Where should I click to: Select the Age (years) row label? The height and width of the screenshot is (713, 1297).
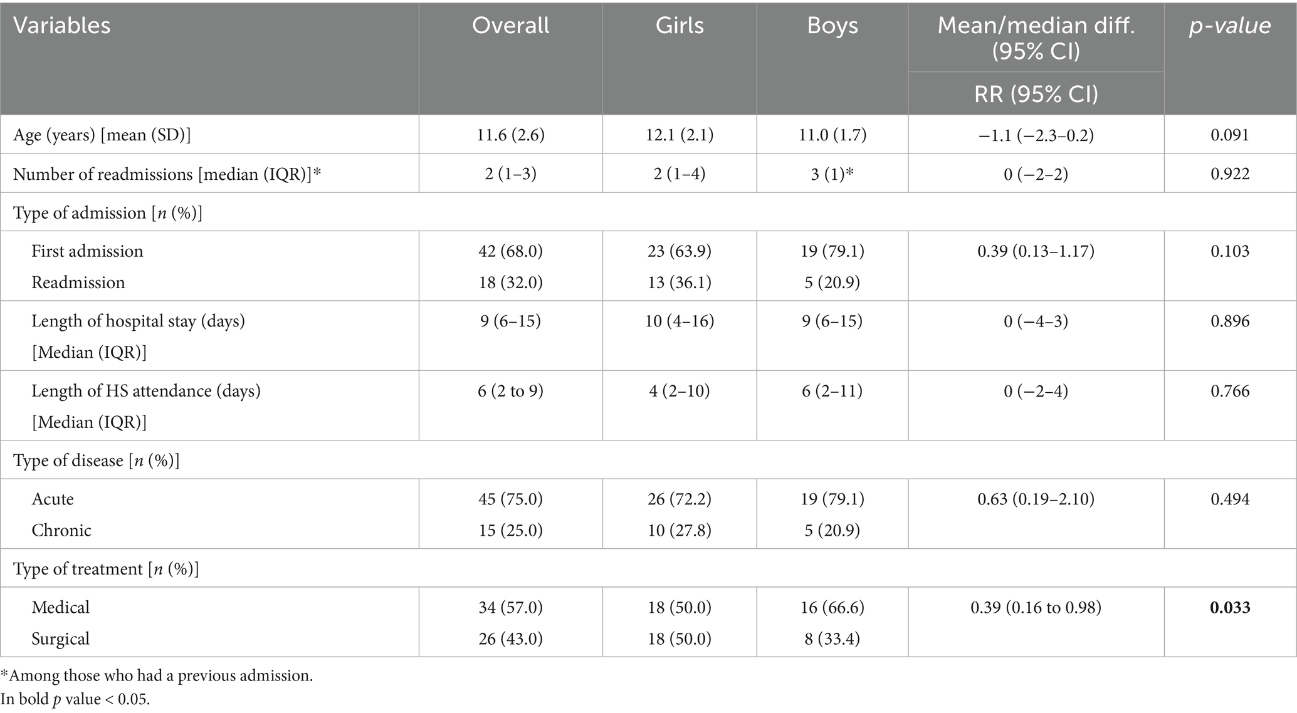[x=102, y=135]
